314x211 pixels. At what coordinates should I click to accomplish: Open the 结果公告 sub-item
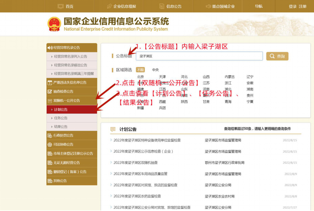(72, 127)
